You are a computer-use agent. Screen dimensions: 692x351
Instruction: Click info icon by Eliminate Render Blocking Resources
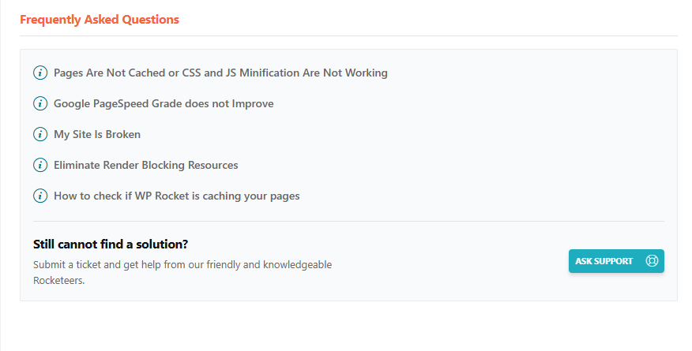point(40,165)
